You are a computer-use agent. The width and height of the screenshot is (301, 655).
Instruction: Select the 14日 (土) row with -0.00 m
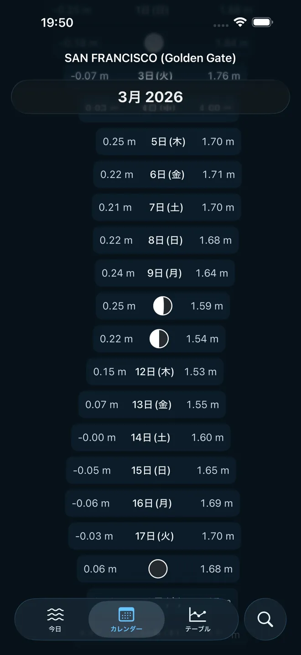tap(150, 438)
